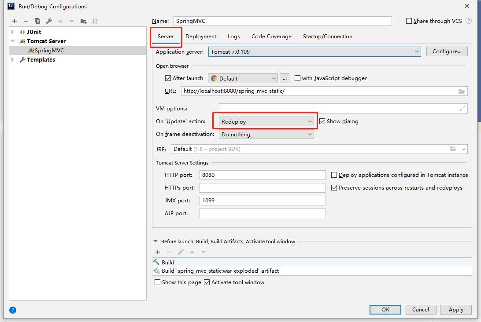This screenshot has width=481, height=322.
Task: Click the Cancel button
Action: (x=420, y=309)
